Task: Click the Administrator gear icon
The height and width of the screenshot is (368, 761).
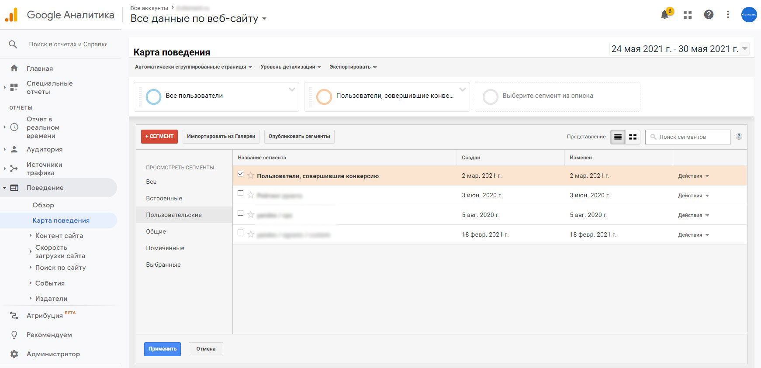Action: coord(14,354)
